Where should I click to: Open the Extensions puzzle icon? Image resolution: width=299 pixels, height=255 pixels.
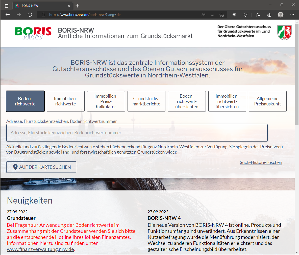(x=246, y=15)
